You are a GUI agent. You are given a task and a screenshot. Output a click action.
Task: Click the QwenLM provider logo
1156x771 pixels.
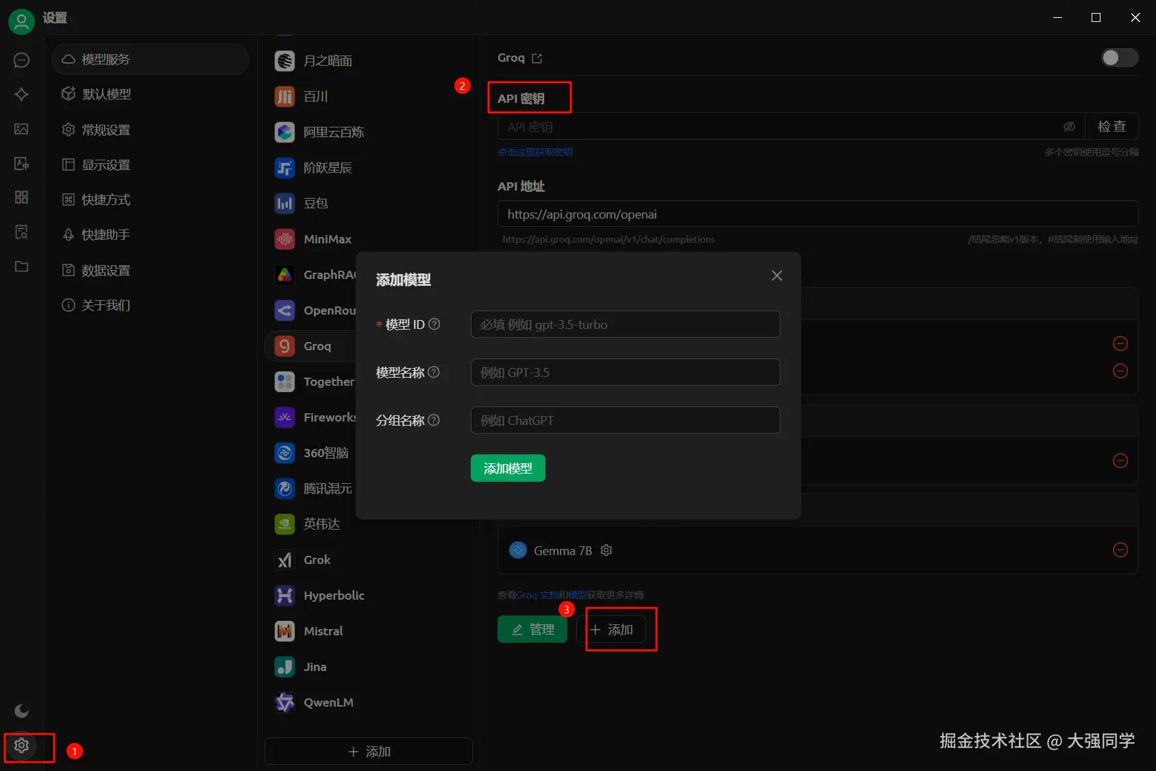(284, 702)
